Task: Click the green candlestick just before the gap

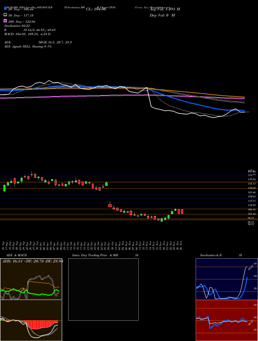Action: [106, 184]
